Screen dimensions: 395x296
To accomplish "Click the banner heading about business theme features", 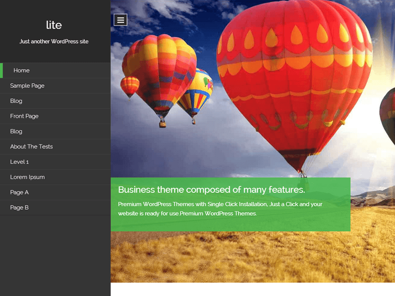I will (211, 190).
